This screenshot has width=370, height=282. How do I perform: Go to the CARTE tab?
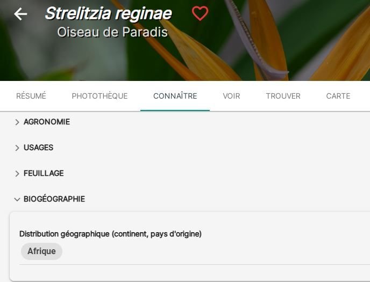coord(338,96)
